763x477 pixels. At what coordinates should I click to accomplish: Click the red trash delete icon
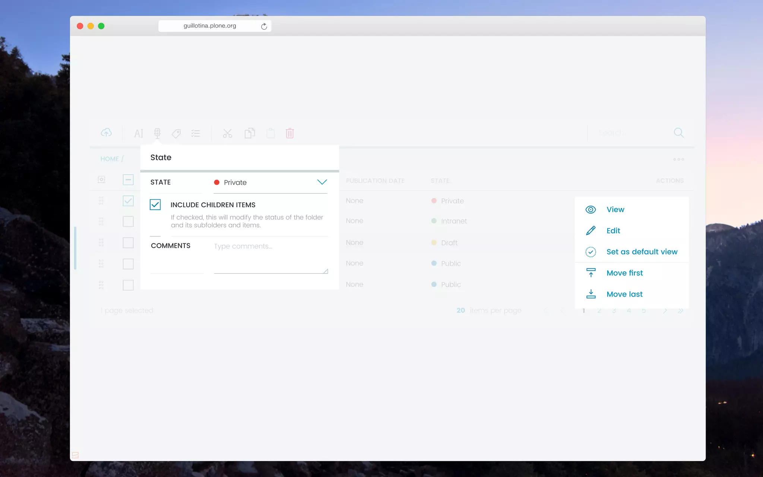tap(290, 133)
